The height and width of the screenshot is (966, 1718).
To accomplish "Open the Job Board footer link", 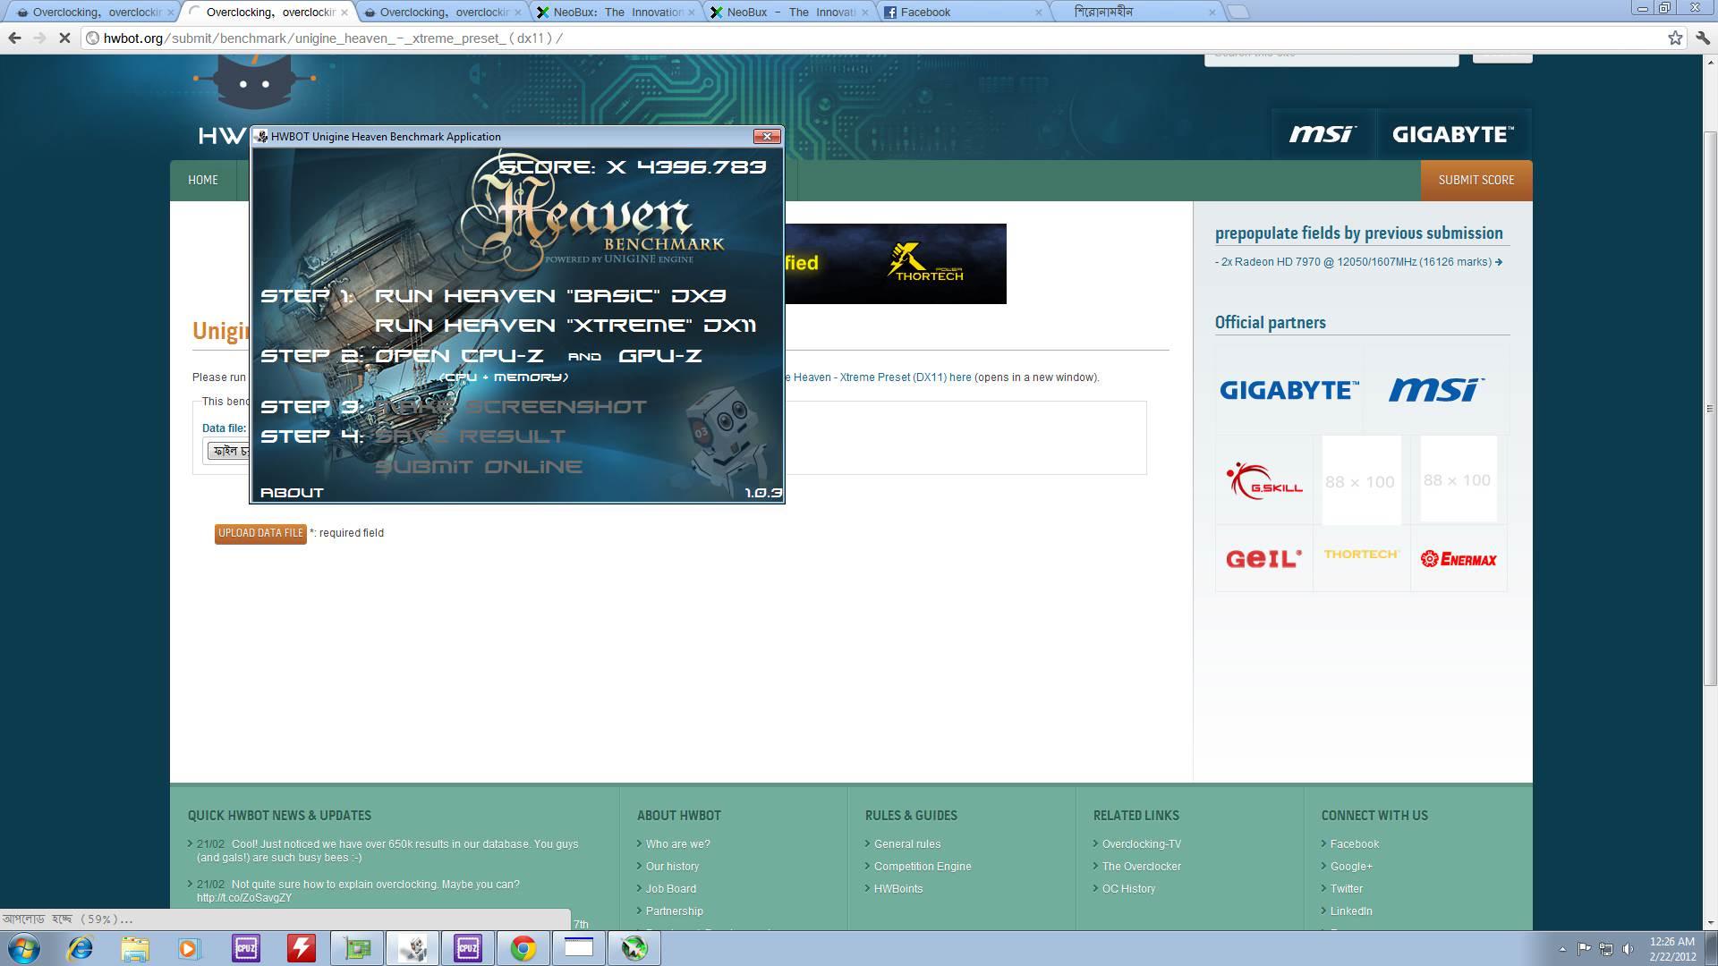I will [x=671, y=889].
